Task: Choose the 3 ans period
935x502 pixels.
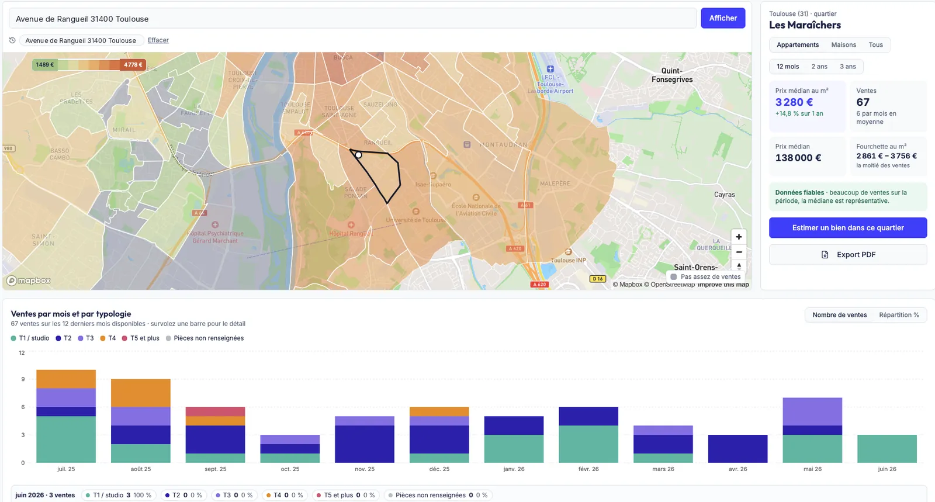Action: [x=848, y=67]
